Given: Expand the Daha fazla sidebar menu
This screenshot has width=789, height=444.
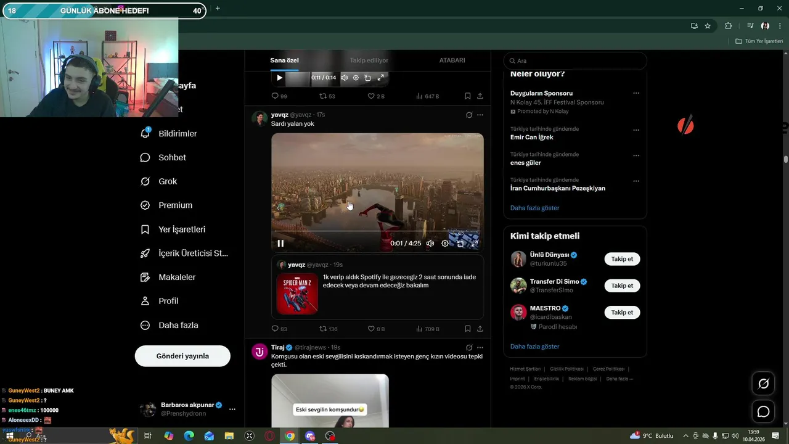Looking at the screenshot, I should pos(170,325).
